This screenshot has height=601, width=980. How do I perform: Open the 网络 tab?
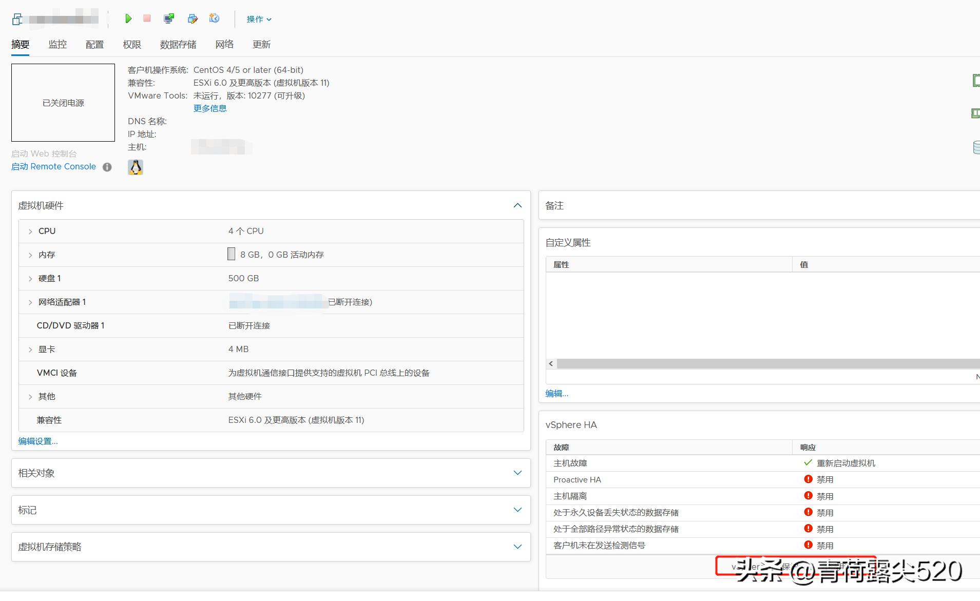pyautogui.click(x=224, y=45)
